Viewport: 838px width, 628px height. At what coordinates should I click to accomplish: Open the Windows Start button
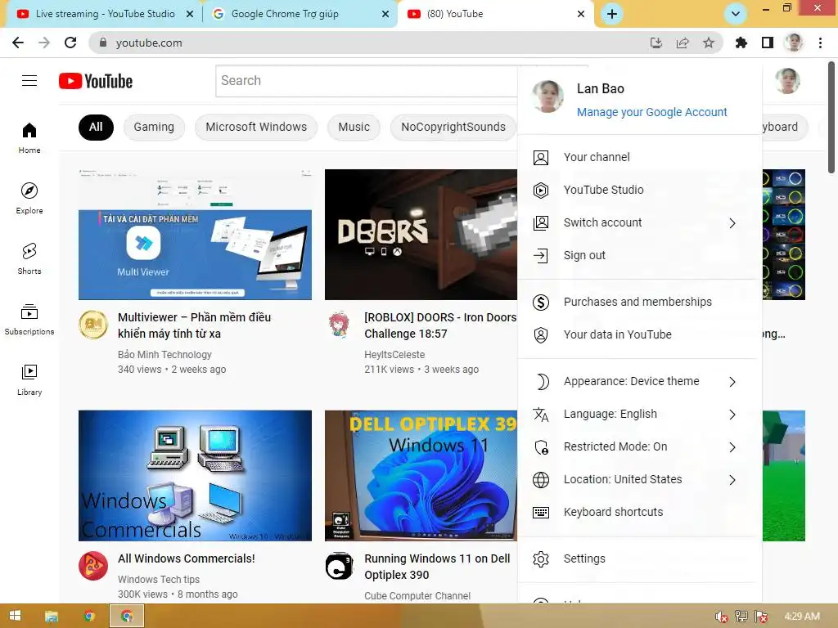(15, 617)
